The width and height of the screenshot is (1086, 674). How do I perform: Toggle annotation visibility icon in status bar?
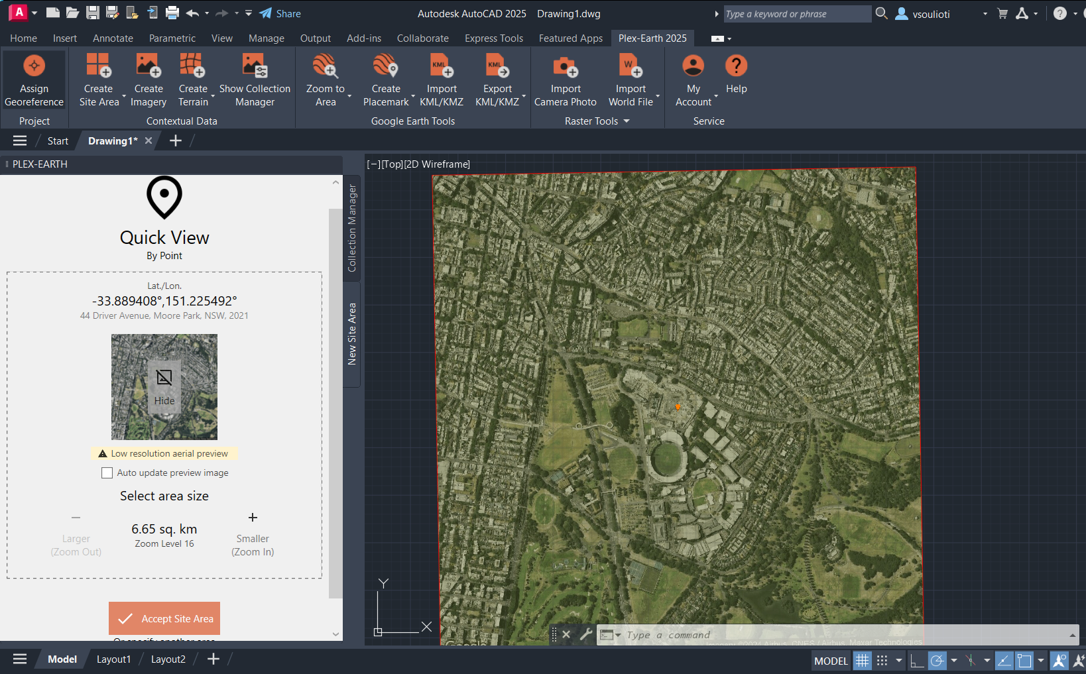pyautogui.click(x=1059, y=660)
